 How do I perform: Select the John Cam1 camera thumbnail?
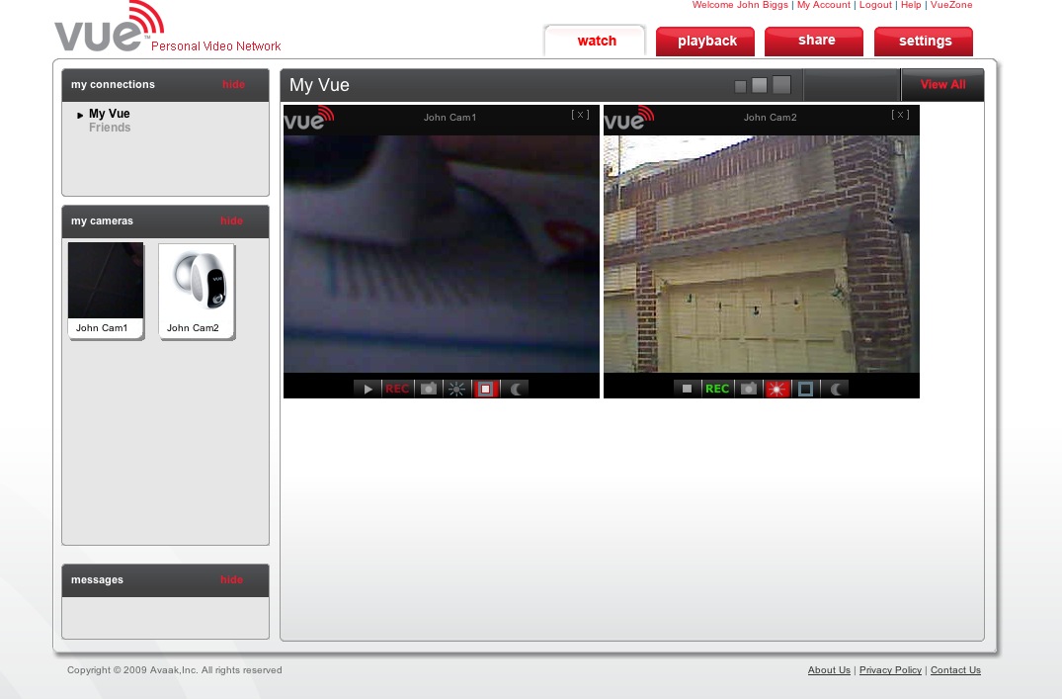click(x=106, y=290)
